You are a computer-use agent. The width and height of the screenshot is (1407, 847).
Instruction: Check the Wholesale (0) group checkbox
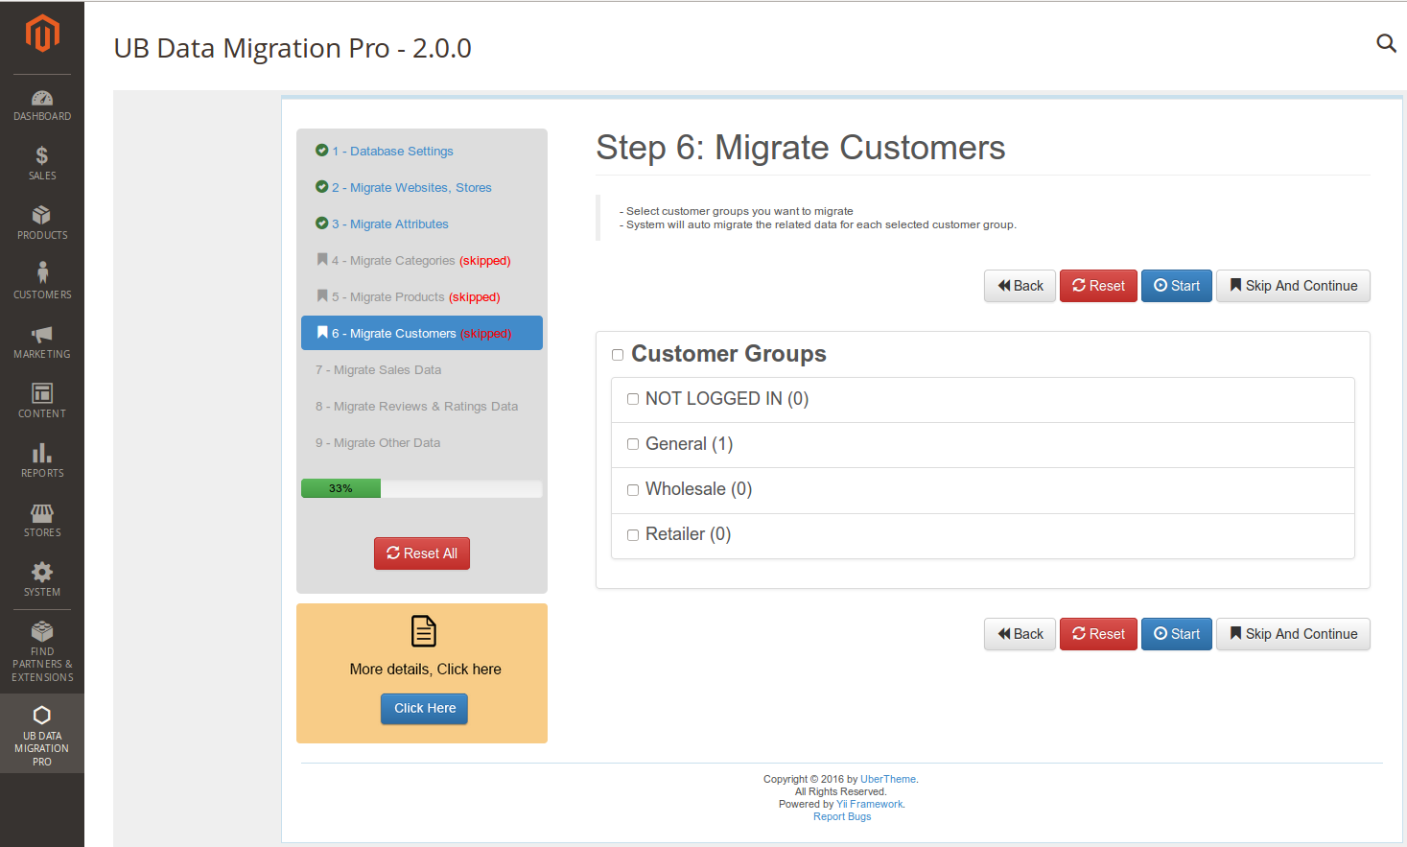click(x=633, y=490)
